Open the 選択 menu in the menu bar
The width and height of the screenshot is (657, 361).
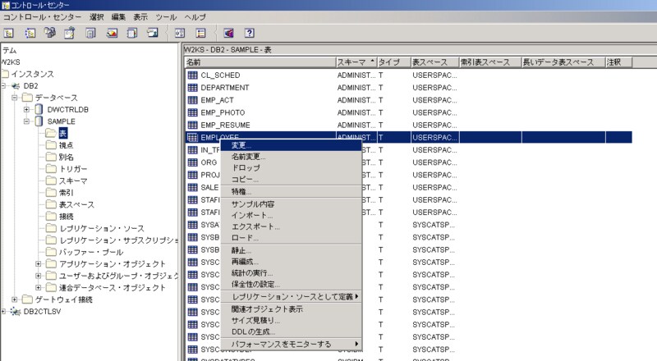[97, 17]
